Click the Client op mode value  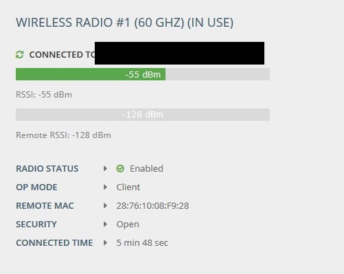click(128, 187)
